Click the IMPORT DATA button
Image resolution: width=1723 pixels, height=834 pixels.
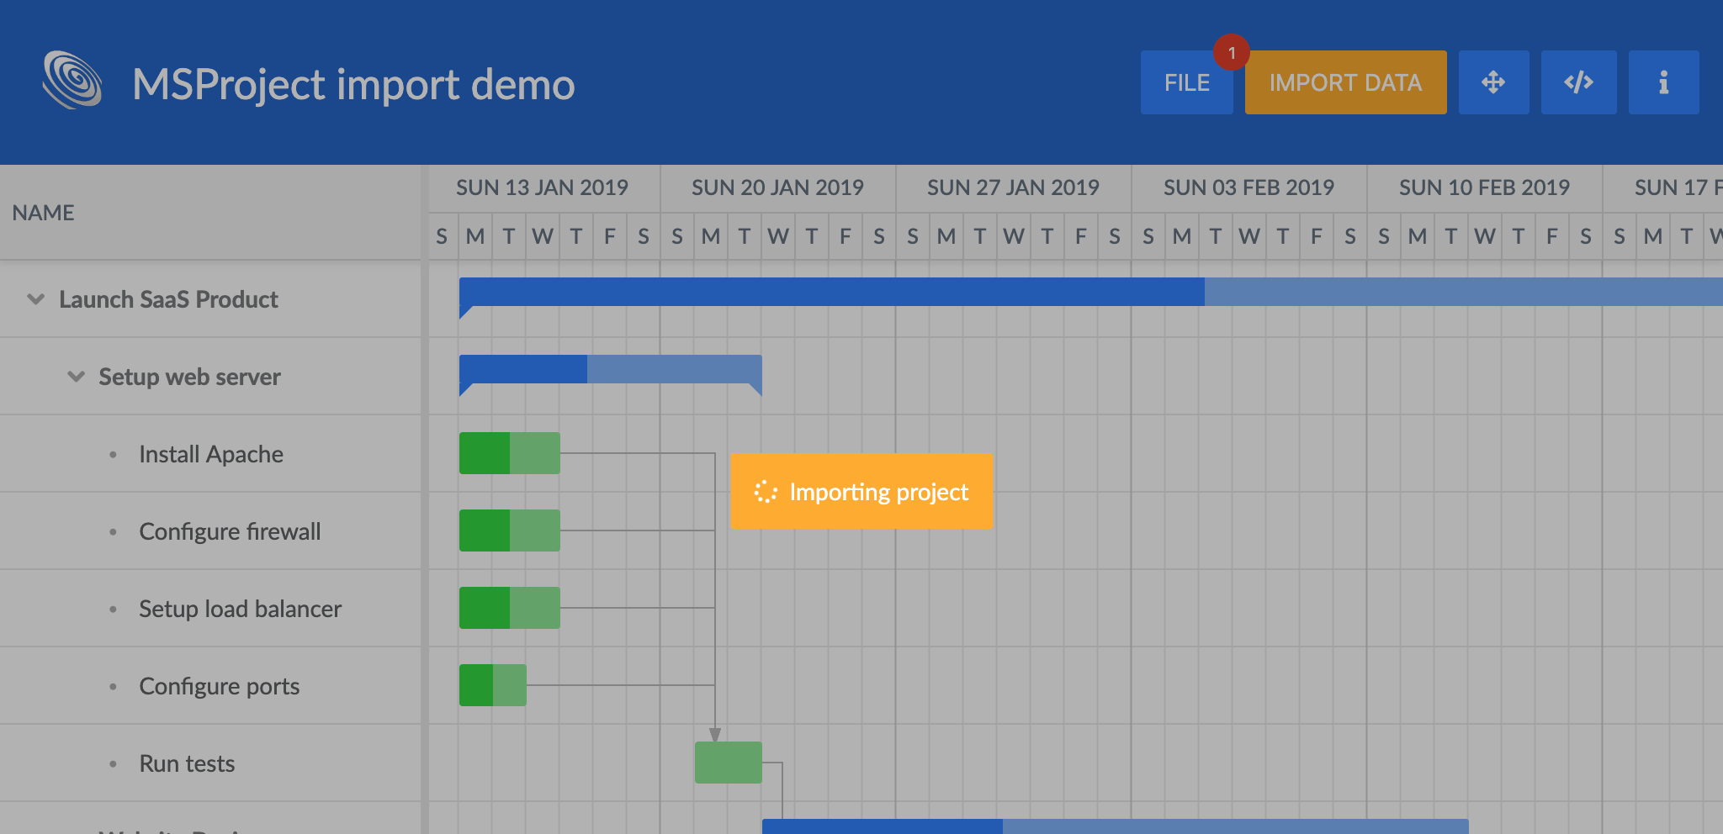pos(1345,82)
